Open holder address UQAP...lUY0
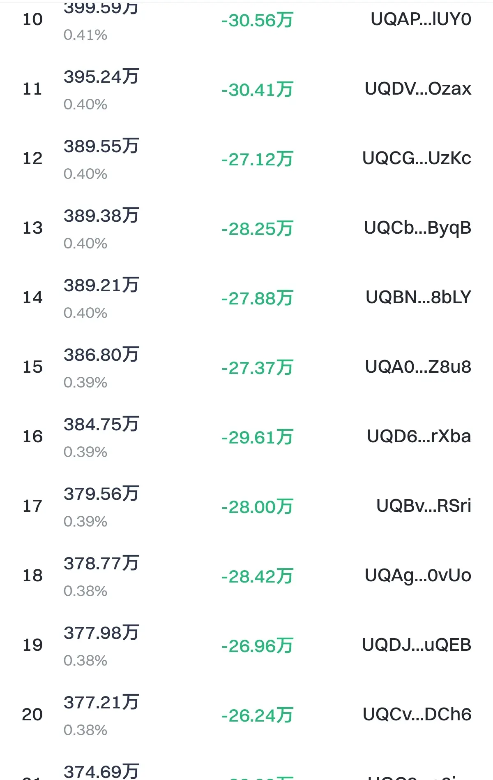Screen dimensions: 493x780 pyautogui.click(x=421, y=19)
